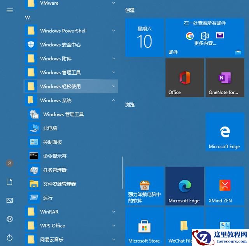Open Windows 管理工具 under Windows 系统

click(71, 114)
